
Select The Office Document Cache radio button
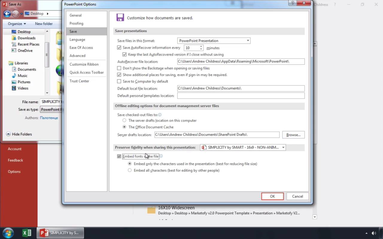pos(124,127)
